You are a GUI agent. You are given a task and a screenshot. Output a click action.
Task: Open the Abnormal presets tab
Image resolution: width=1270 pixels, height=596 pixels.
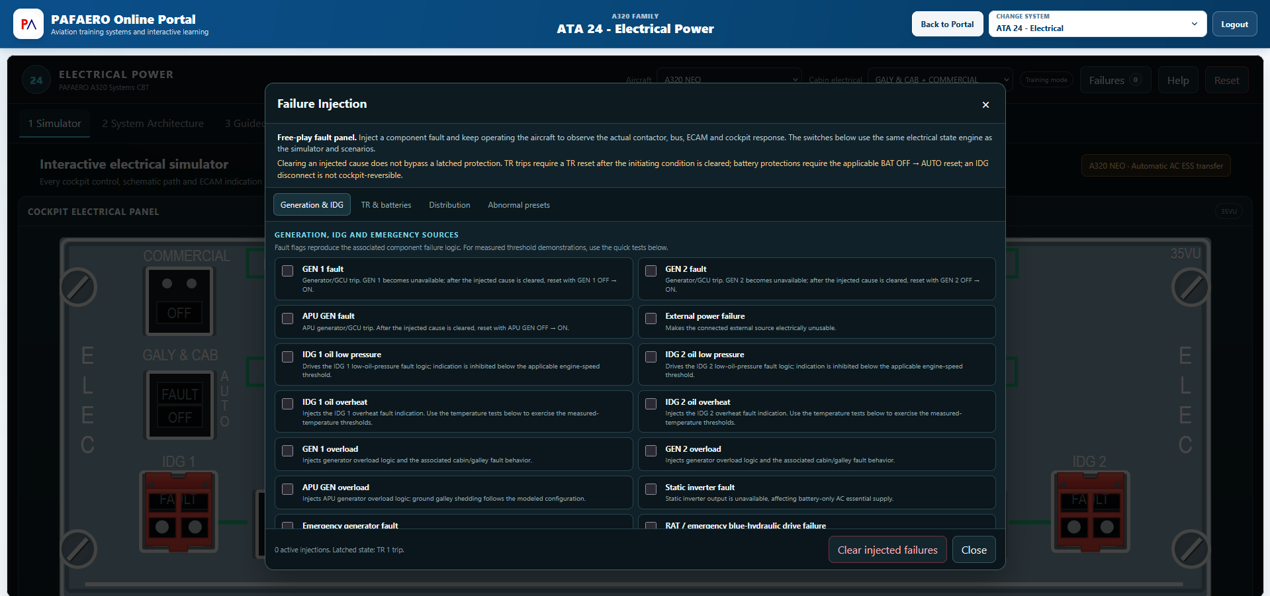tap(519, 205)
